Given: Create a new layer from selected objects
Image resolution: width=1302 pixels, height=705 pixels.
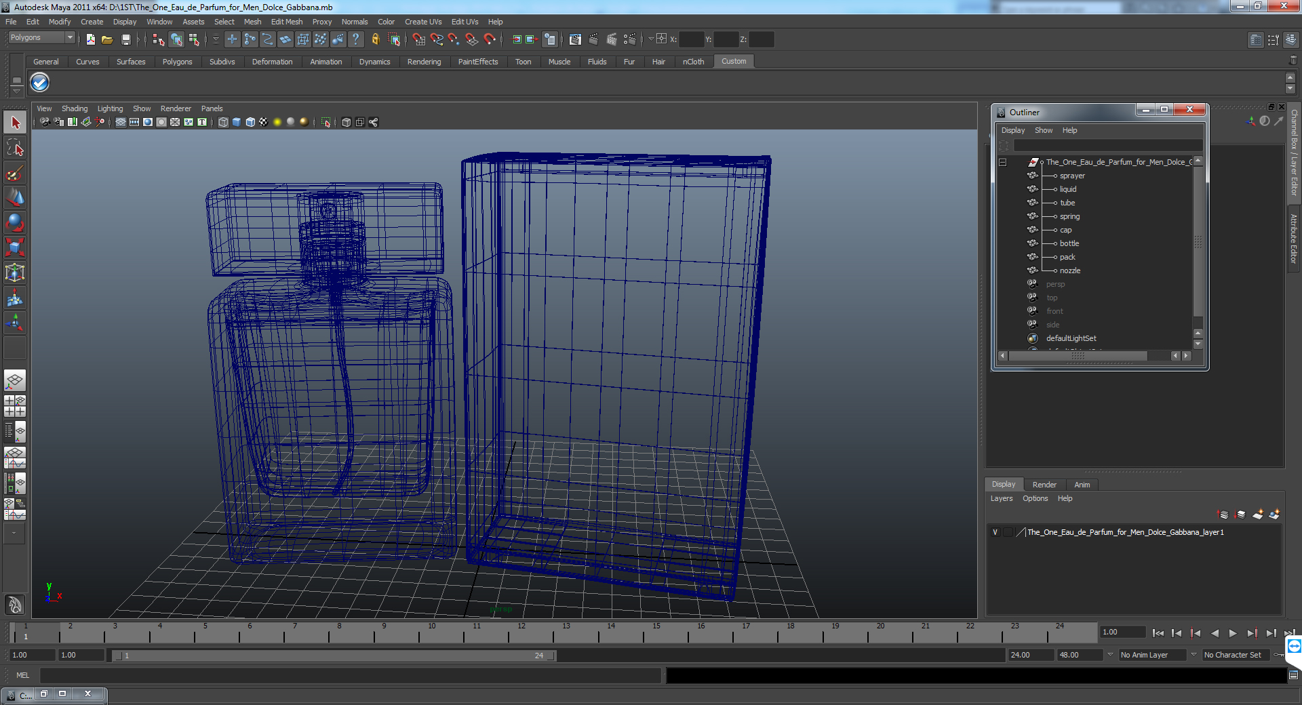Looking at the screenshot, I should click(1274, 515).
